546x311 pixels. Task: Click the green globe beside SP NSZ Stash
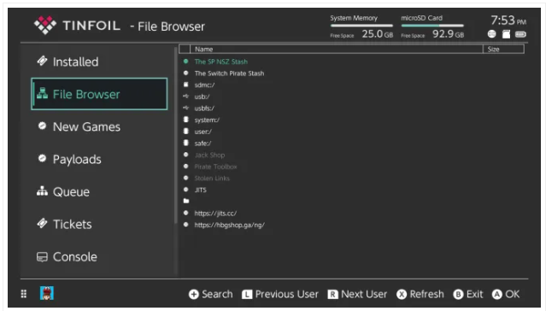pyautogui.click(x=186, y=62)
